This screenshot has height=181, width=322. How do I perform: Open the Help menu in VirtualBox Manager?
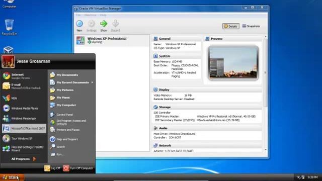click(x=103, y=15)
